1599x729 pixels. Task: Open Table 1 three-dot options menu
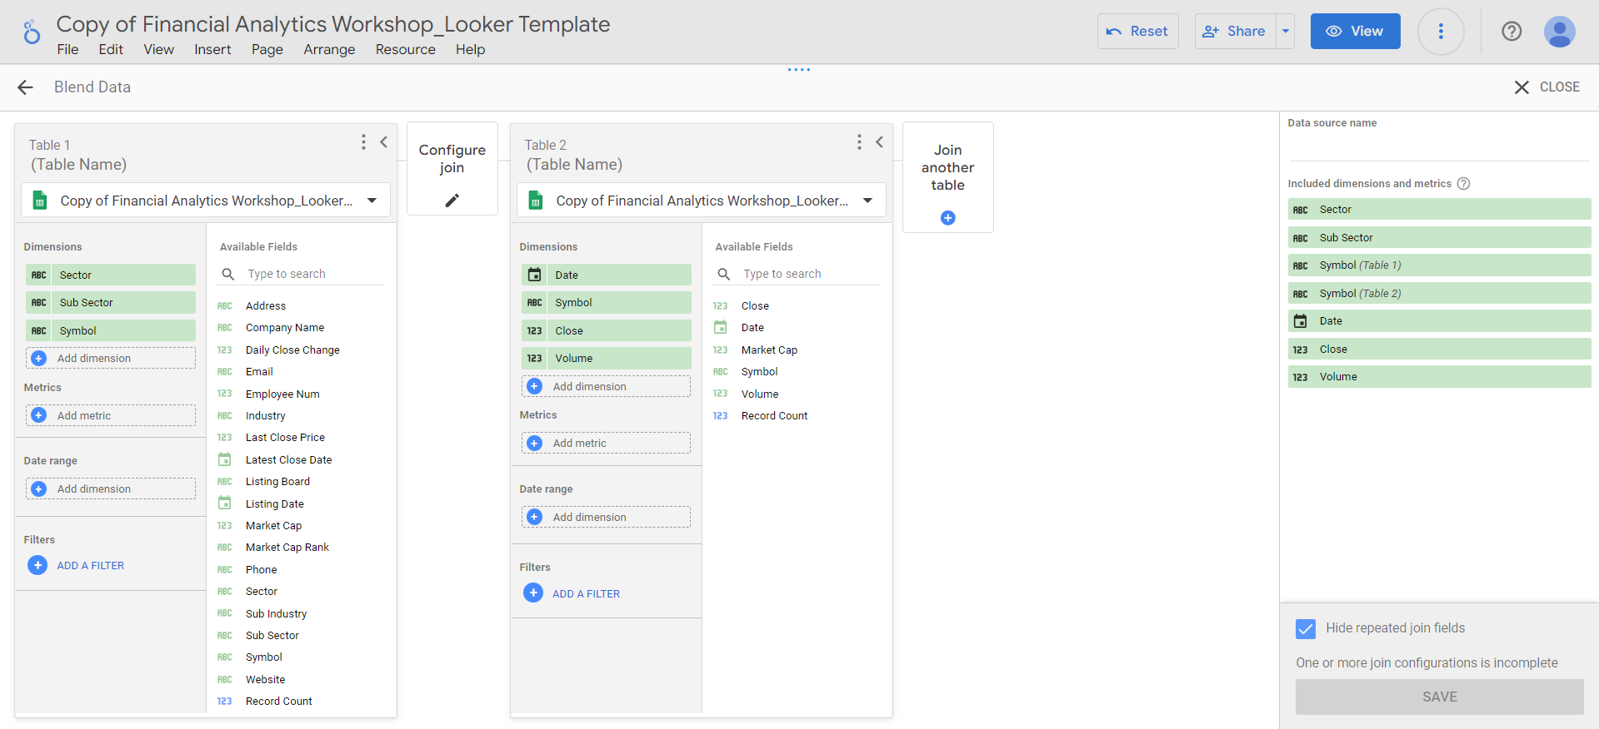[x=363, y=142]
